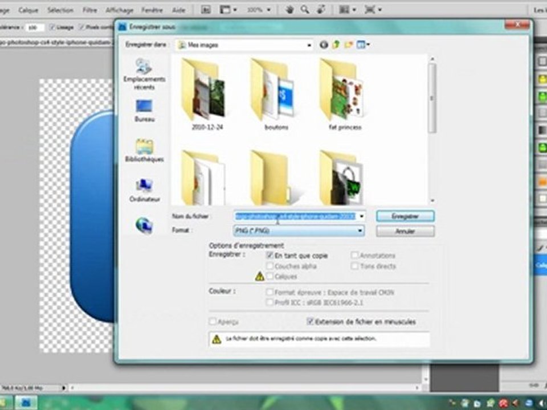Go to Bureau in the places sidebar
Screen dimensions: 547x410
pos(144,111)
